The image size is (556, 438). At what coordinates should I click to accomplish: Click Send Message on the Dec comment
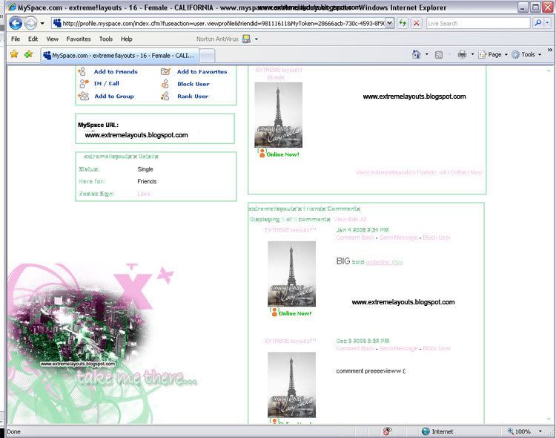point(398,348)
